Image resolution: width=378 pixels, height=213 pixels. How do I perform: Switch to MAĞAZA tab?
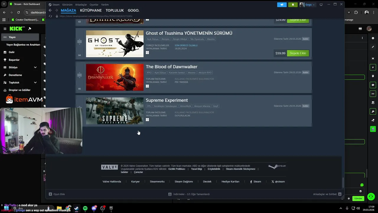click(69, 10)
